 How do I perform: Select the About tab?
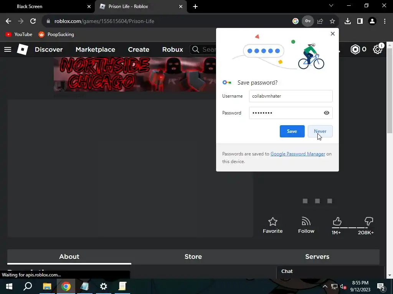[x=69, y=256]
